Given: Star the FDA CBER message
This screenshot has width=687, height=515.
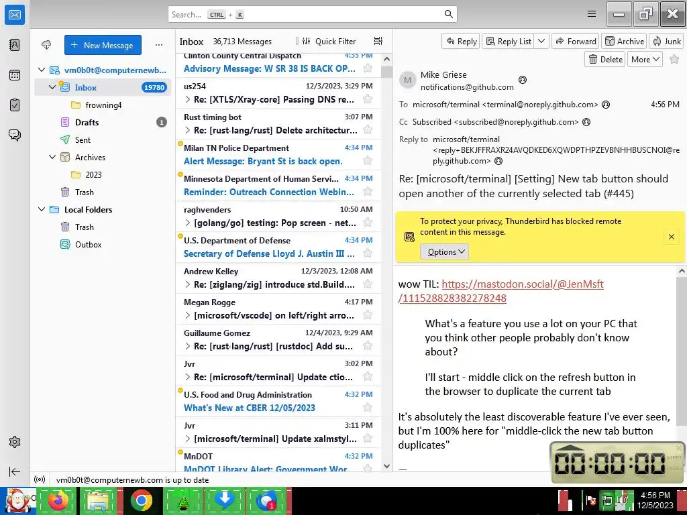Looking at the screenshot, I should 368,408.
